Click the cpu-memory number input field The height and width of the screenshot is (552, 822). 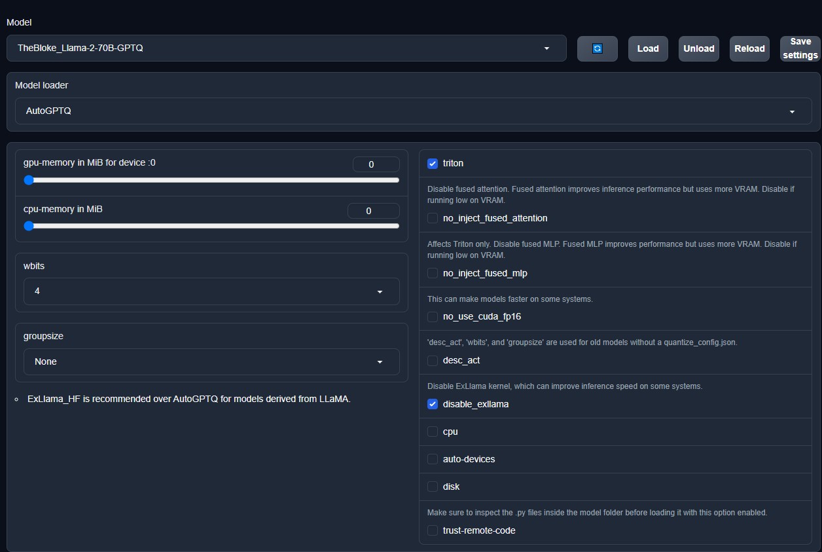pos(373,211)
